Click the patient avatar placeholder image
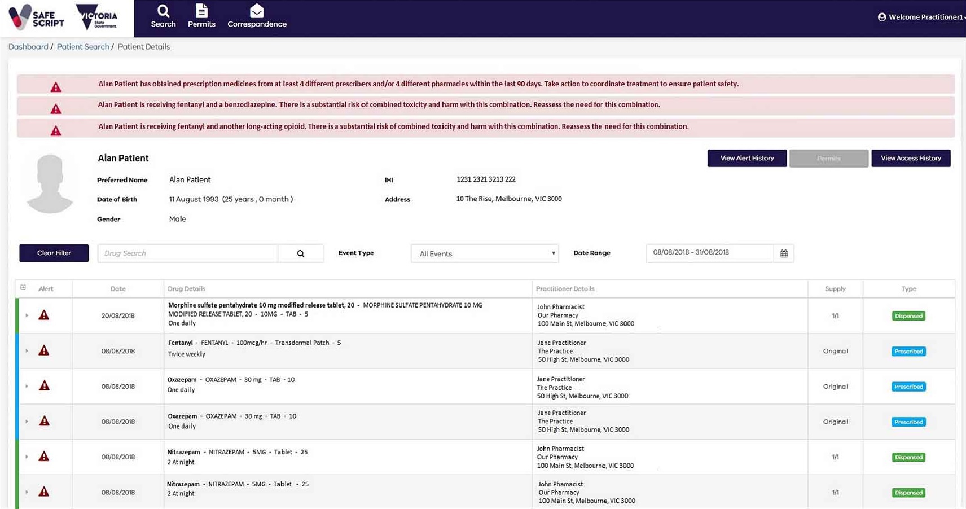The height and width of the screenshot is (509, 966). (50, 183)
